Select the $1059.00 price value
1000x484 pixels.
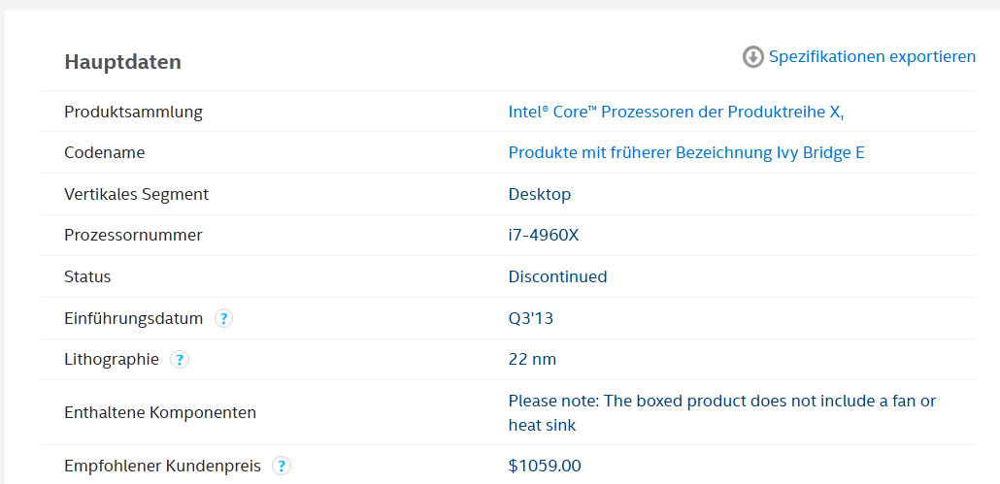[545, 467]
